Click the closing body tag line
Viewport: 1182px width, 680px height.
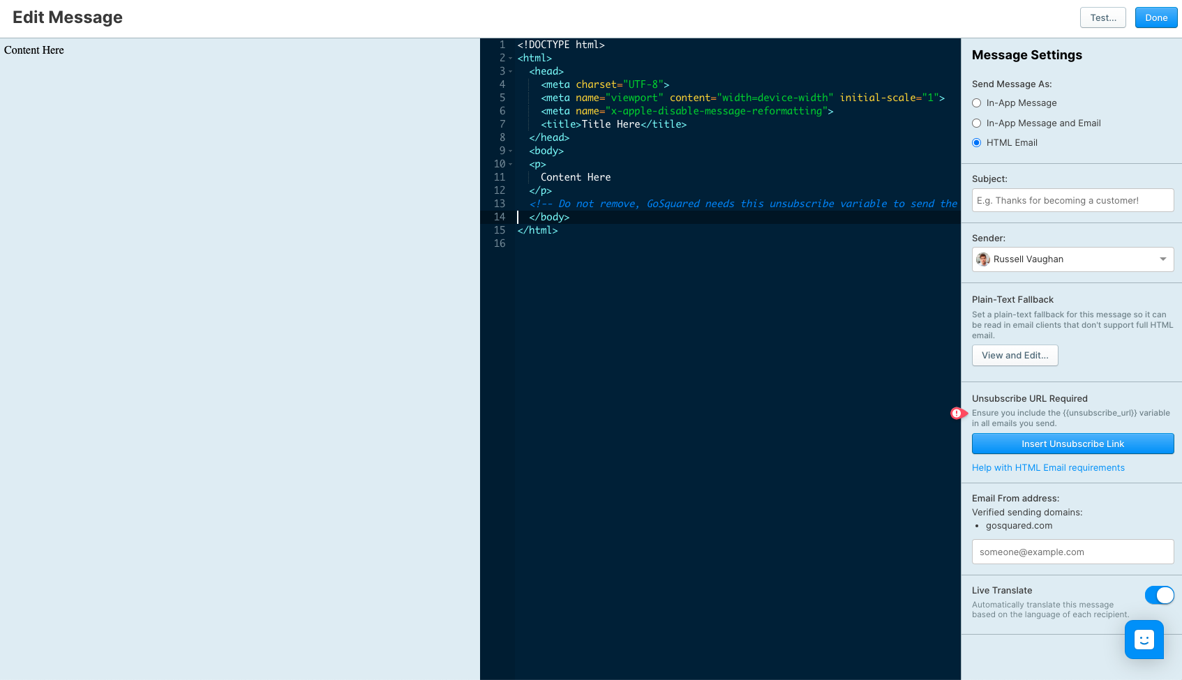tap(549, 217)
